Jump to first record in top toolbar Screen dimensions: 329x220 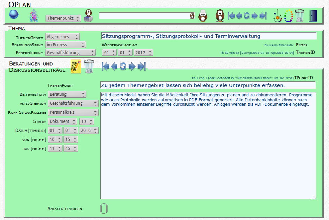(231, 16)
